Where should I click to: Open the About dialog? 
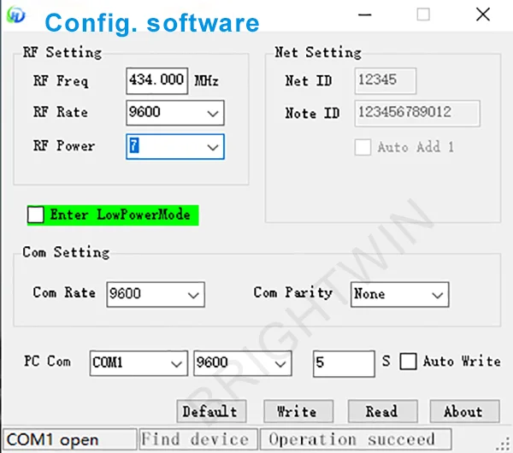pos(464,411)
